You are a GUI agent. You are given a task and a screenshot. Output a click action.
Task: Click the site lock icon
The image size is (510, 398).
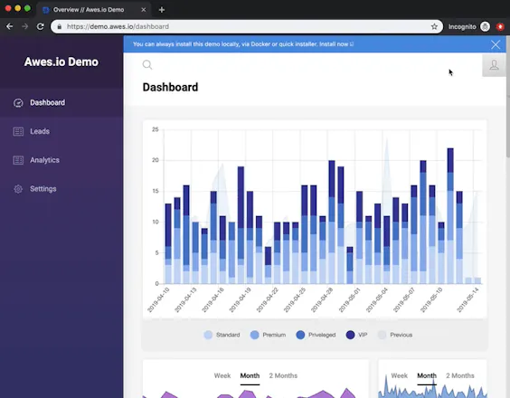coord(59,27)
